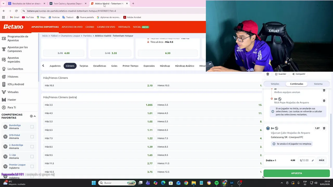Select the Tarjetas market tab
Image resolution: width=333 pixels, height=187 pixels.
[x=84, y=66]
